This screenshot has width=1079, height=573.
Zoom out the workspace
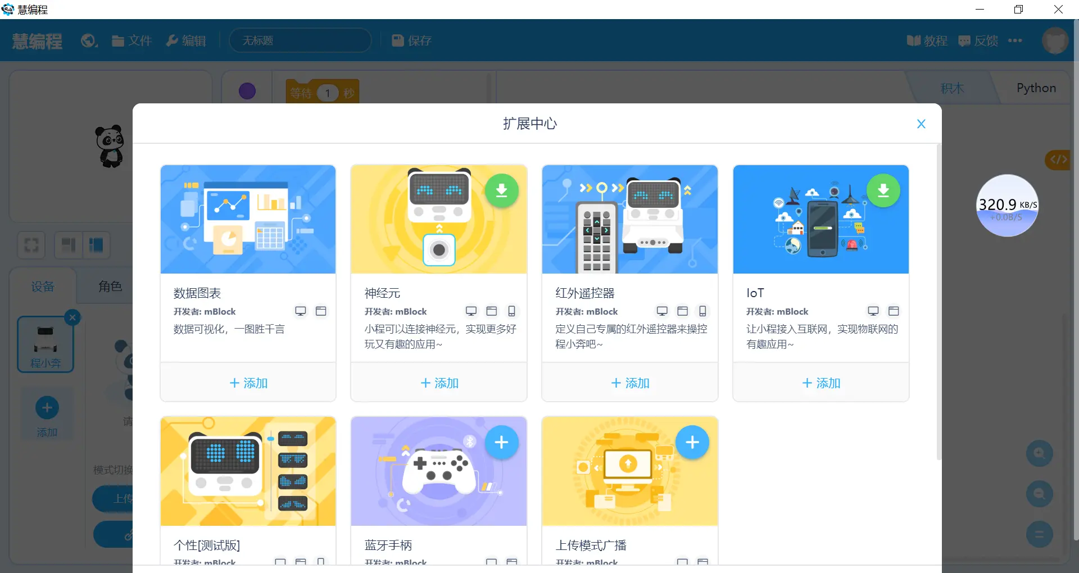1039,494
